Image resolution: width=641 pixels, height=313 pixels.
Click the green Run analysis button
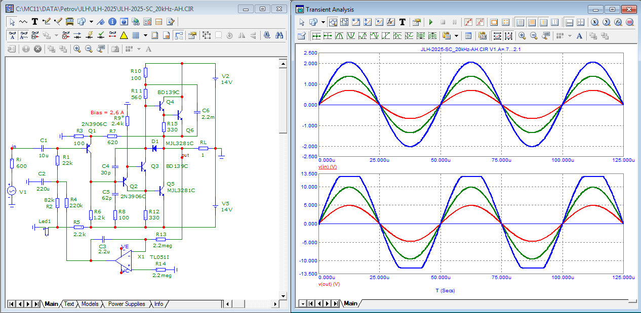[431, 22]
